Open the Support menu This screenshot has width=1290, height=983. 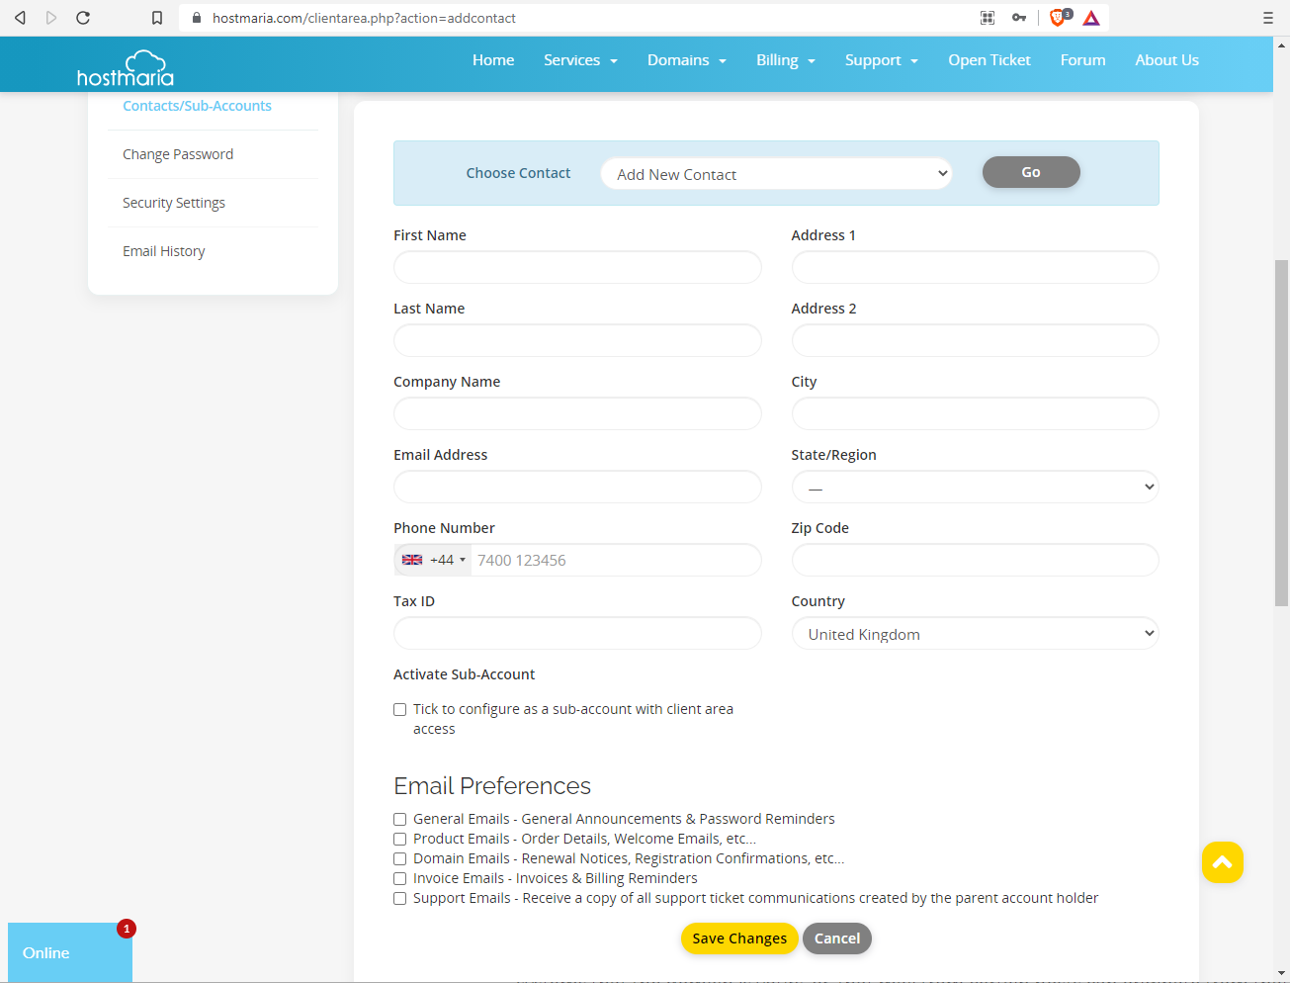881,59
